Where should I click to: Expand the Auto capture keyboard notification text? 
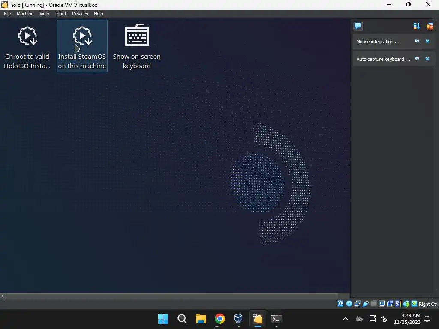[x=383, y=59]
